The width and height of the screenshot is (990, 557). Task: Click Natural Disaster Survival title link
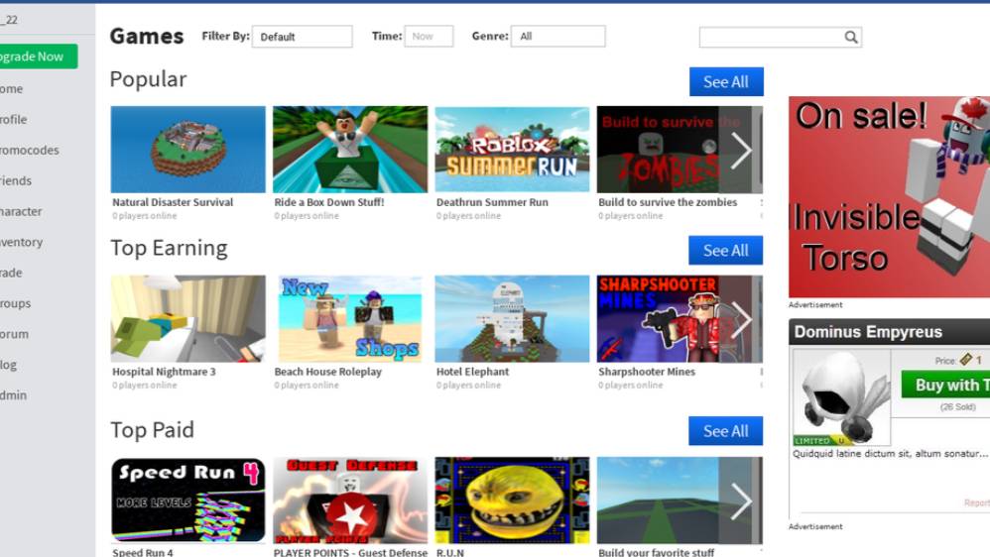coord(173,202)
